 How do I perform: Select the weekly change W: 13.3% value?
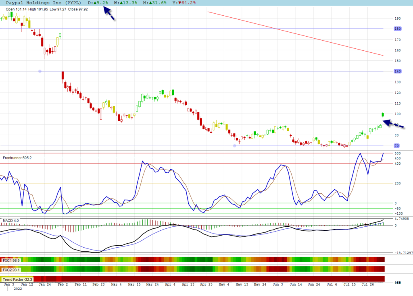click(126, 3)
